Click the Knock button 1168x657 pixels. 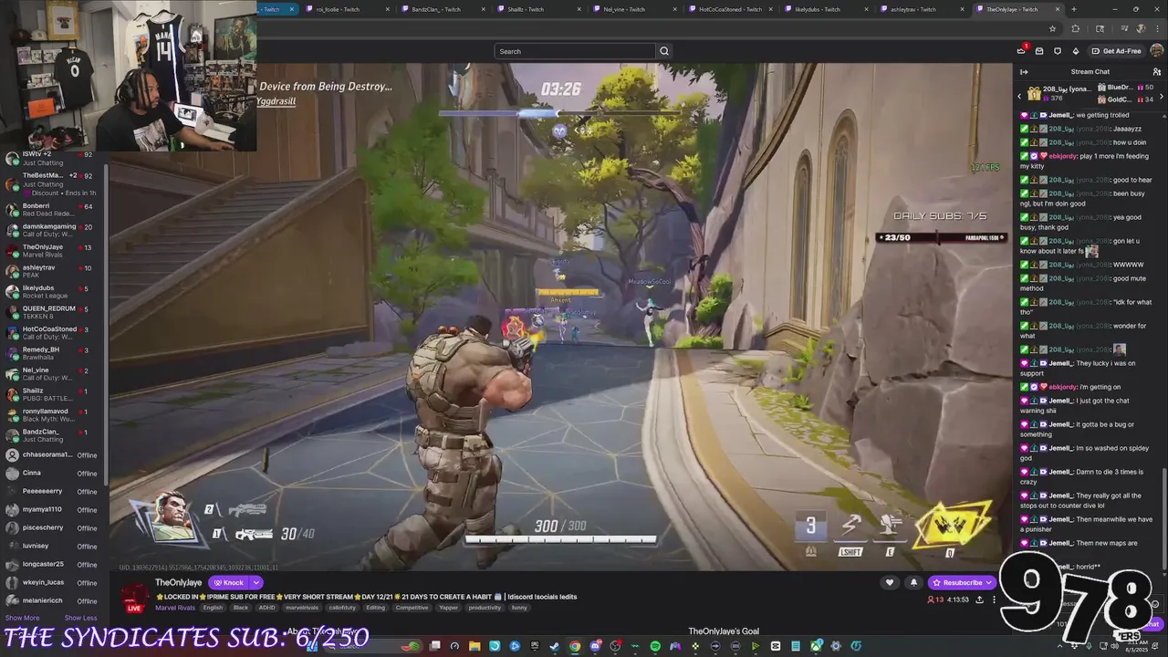[x=228, y=582]
